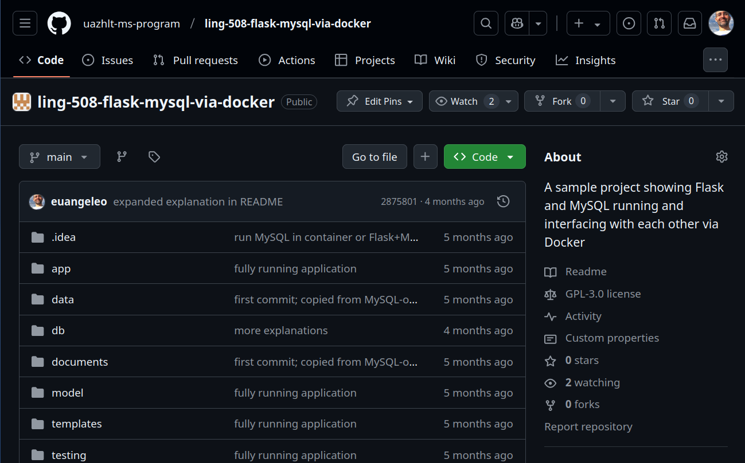Viewport: 745px width, 463px height.
Task: Open the templates folder
Action: (x=77, y=424)
